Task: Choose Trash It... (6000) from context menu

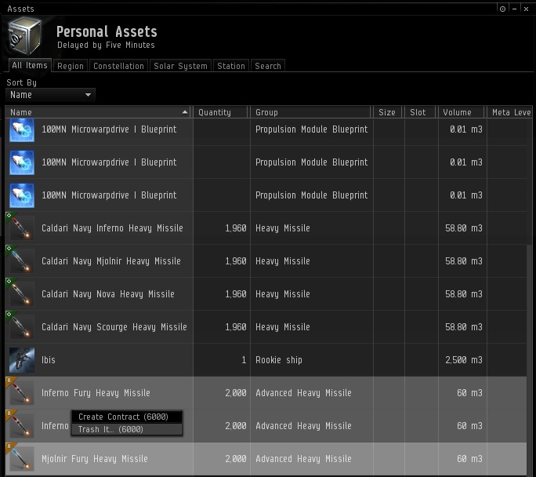Action: click(x=127, y=429)
